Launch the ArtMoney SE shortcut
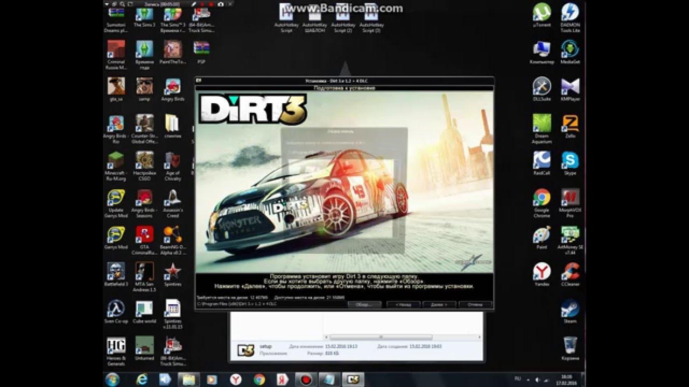Image resolution: width=689 pixels, height=387 pixels. coord(570,240)
